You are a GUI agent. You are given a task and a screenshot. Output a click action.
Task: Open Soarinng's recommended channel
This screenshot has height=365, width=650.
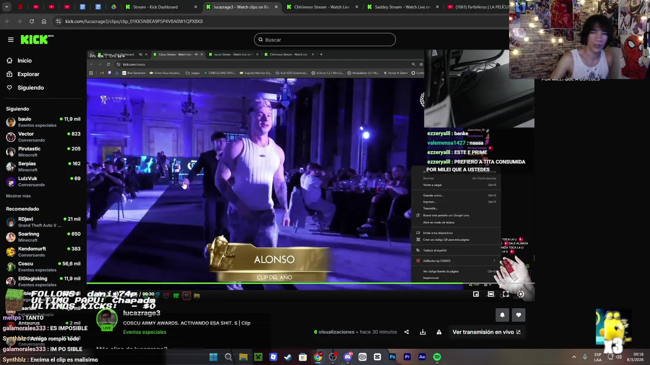[43, 237]
